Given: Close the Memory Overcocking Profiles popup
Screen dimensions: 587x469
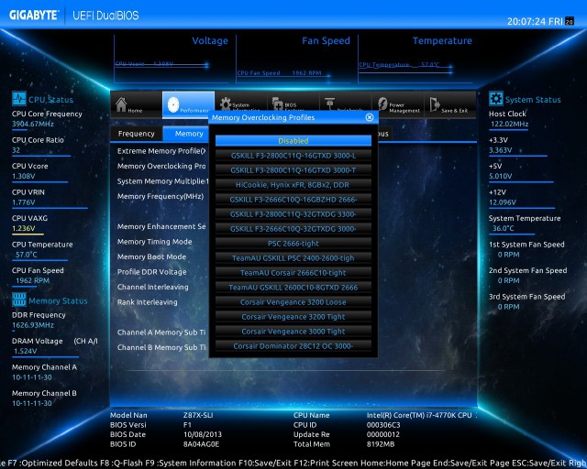Looking at the screenshot, I should coord(369,117).
